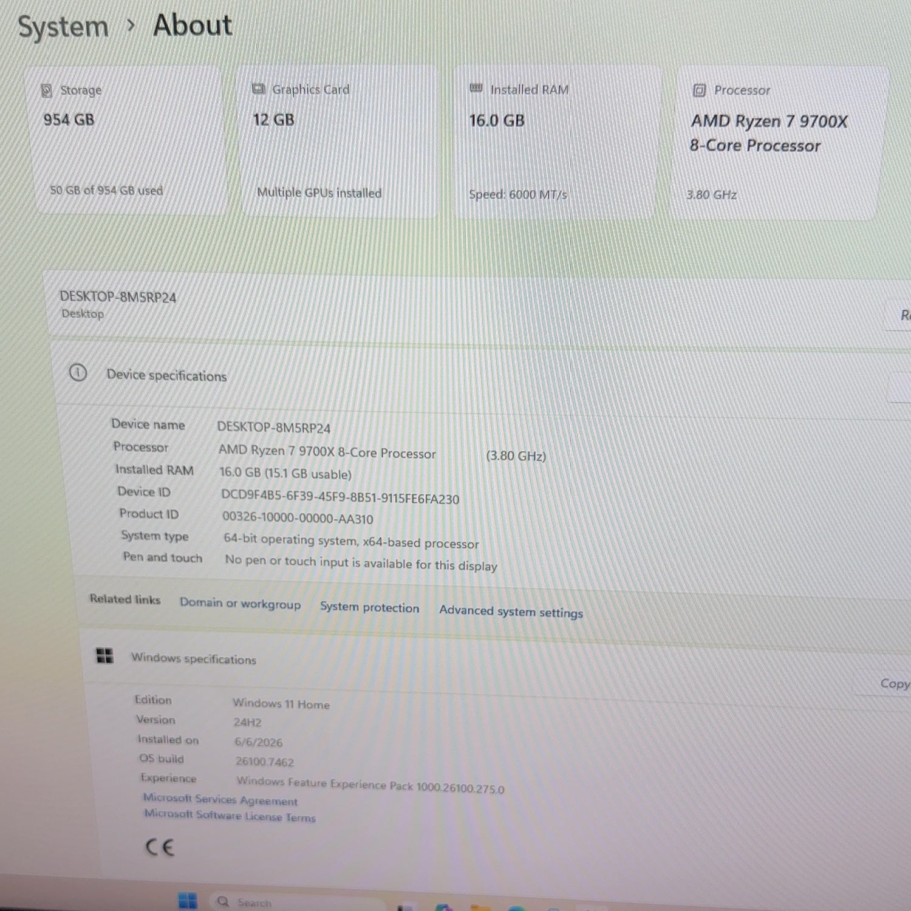Select the (3.80 GHz) processor speed text
The height and width of the screenshot is (911, 911).
point(516,455)
